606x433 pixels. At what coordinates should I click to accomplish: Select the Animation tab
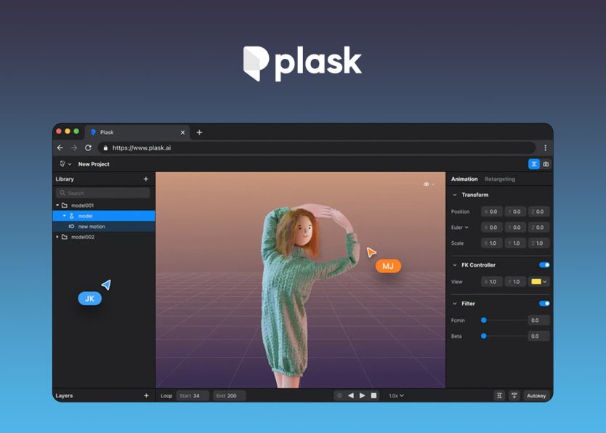pyautogui.click(x=464, y=179)
